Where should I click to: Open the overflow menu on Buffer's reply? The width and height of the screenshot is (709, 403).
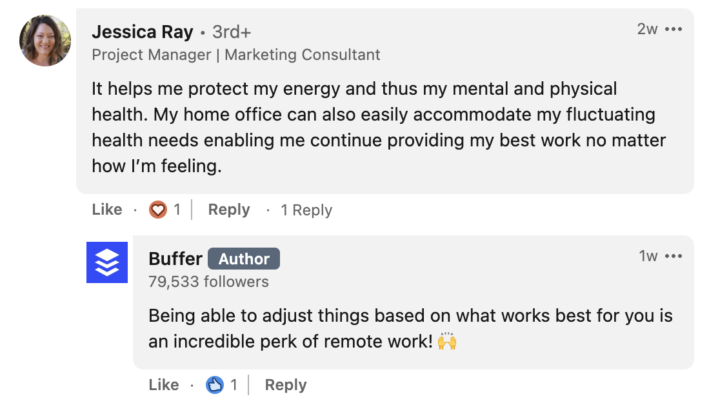click(674, 255)
